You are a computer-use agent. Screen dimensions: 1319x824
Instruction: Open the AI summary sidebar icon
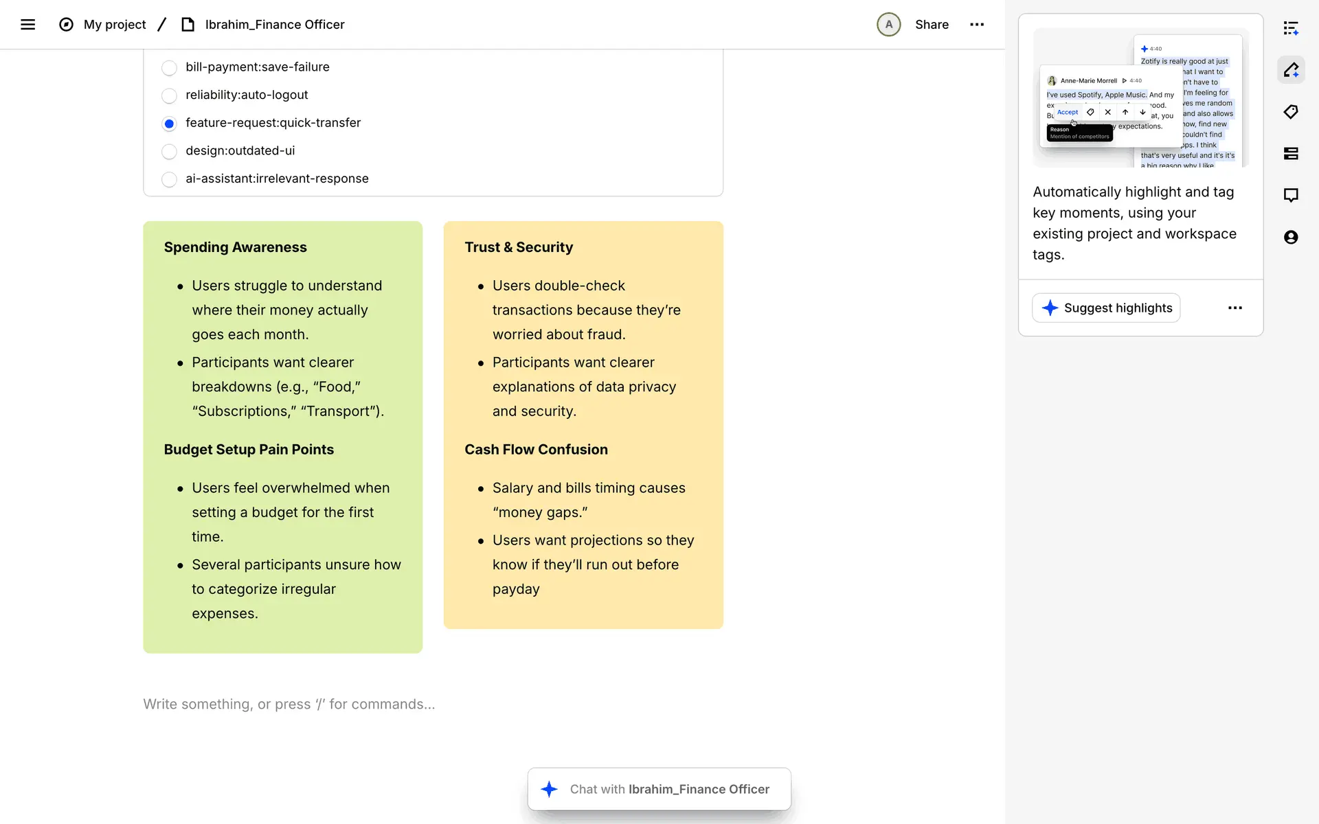(x=1291, y=28)
